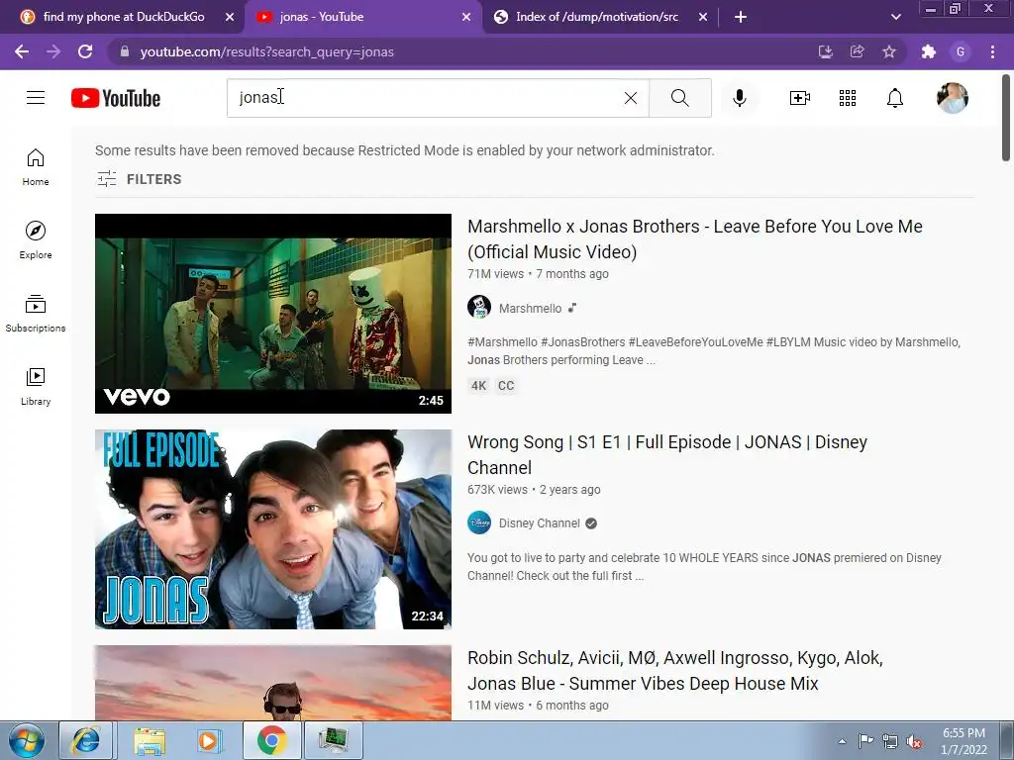Open the Marshmello x Jonas Brothers thumbnail
Viewport: 1014px width, 760px height.
[273, 314]
